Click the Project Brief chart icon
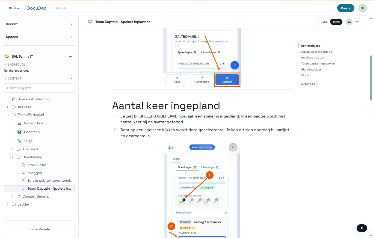This screenshot has width=373, height=238. 19,123
